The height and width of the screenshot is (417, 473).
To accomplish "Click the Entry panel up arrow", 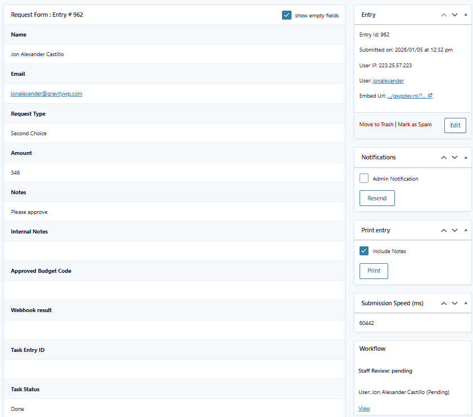I will [443, 15].
